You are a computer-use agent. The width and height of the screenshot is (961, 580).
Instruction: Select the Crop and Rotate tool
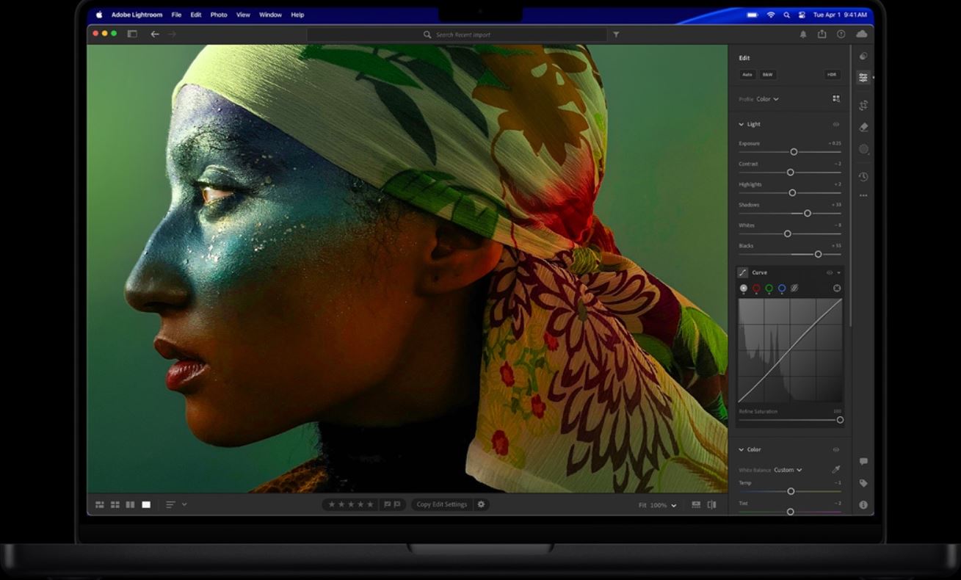pos(863,105)
